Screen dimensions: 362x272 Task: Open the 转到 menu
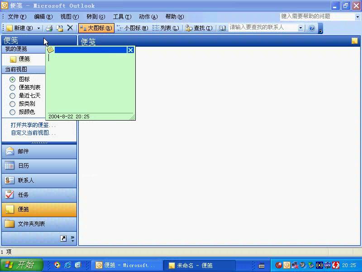point(96,17)
